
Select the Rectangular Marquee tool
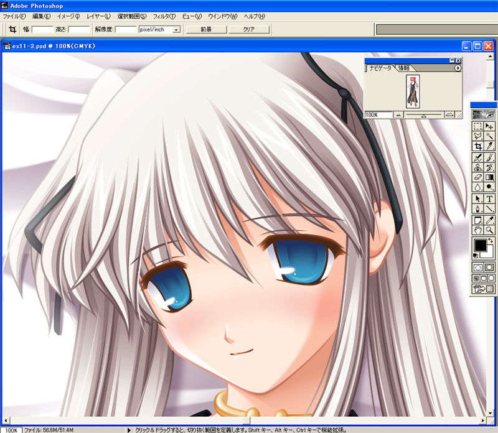pyautogui.click(x=477, y=126)
